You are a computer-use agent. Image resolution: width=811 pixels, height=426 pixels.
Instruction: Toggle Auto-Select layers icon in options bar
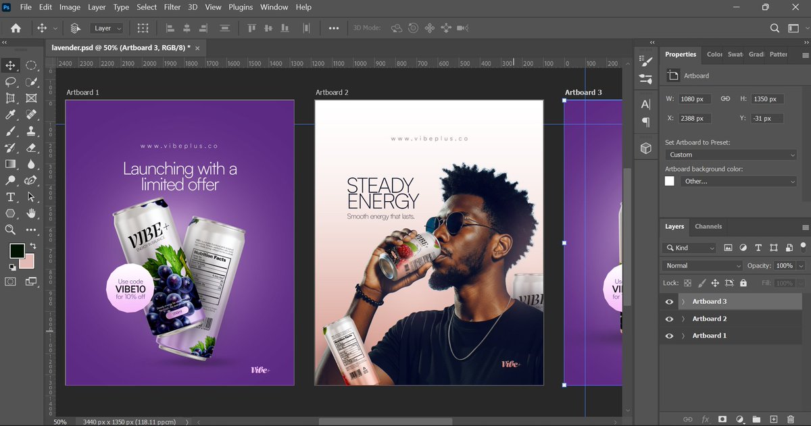click(76, 28)
